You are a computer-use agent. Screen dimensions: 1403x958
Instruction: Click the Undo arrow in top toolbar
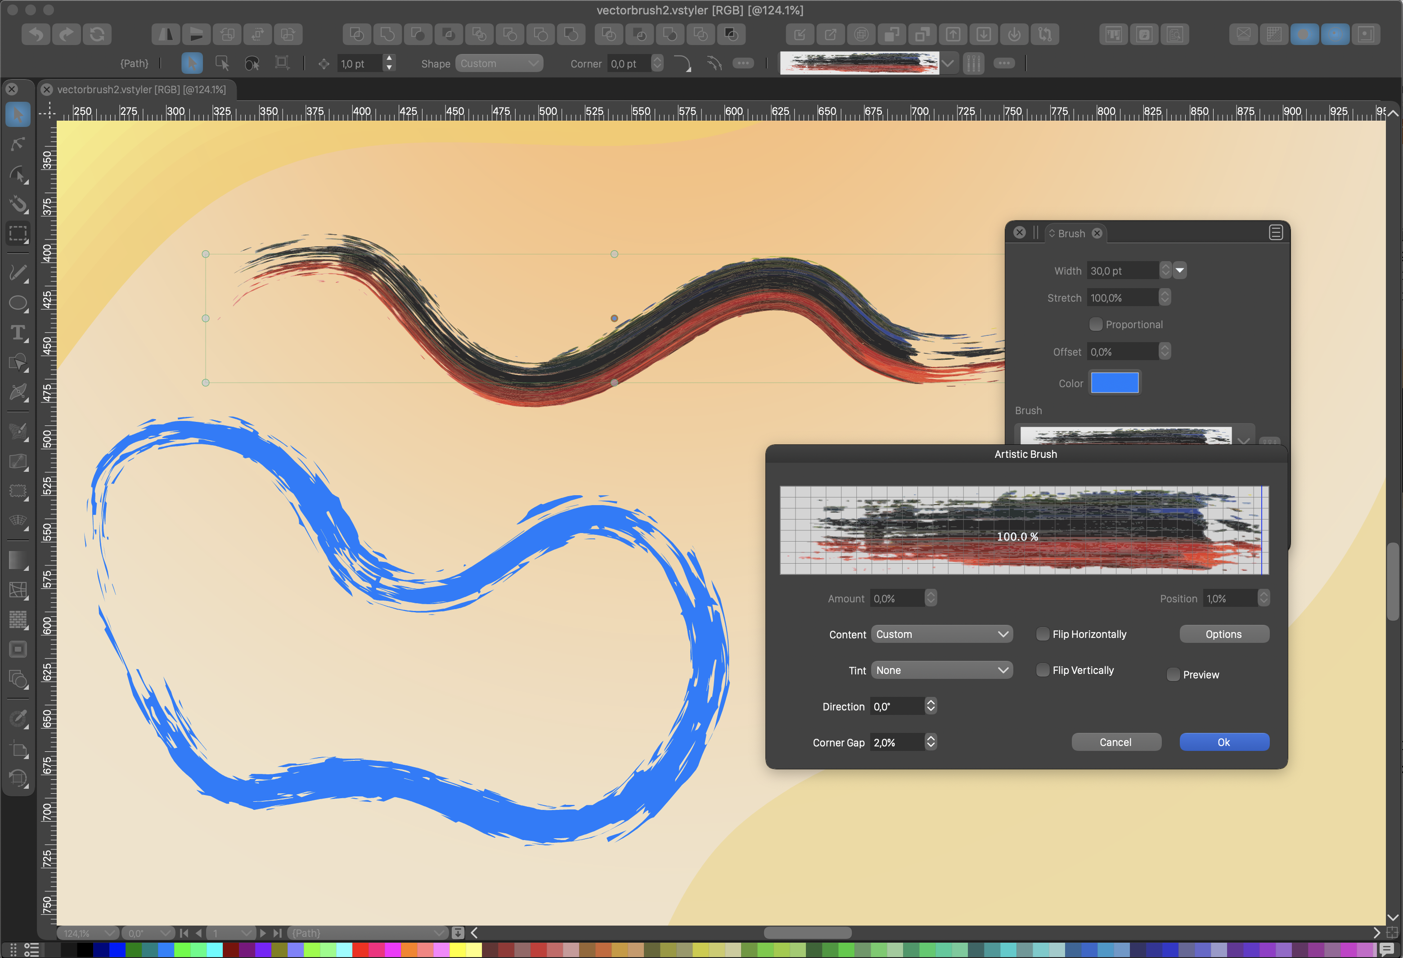point(36,34)
